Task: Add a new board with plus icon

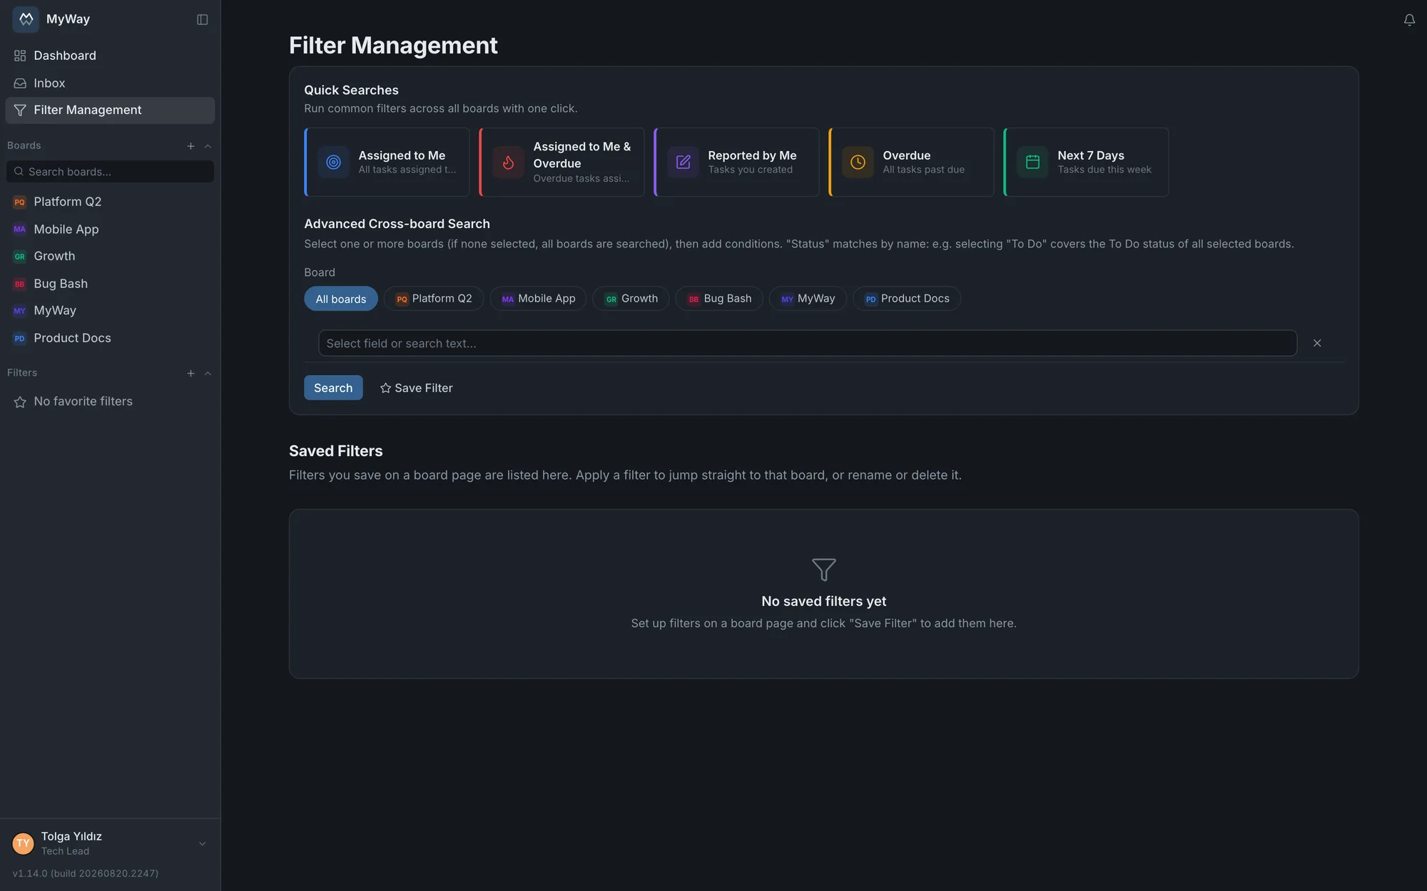Action: click(x=191, y=146)
